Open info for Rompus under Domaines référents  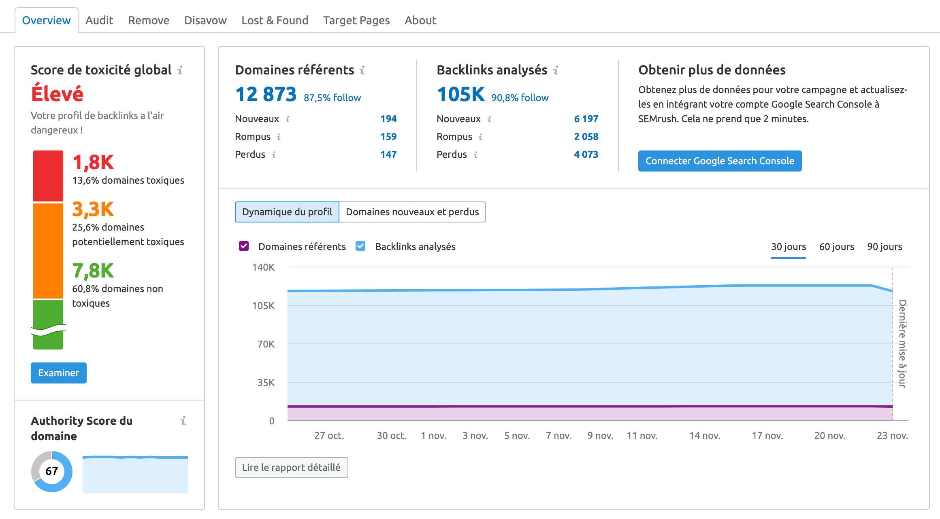tap(279, 137)
